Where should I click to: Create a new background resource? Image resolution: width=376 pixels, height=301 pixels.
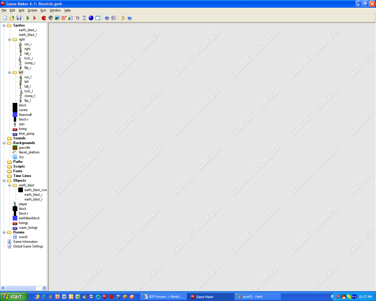(x=57, y=18)
